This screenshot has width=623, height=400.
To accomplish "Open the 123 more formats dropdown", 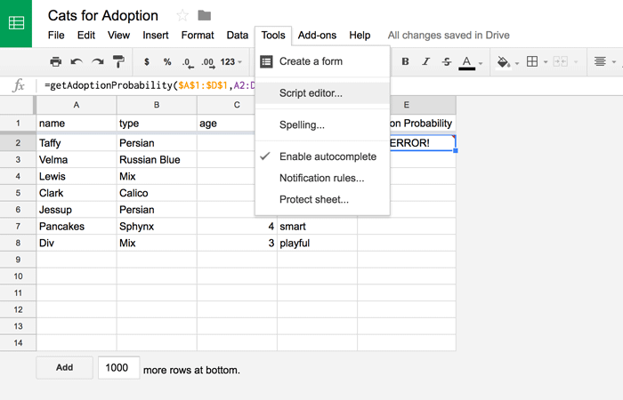I will (x=231, y=62).
